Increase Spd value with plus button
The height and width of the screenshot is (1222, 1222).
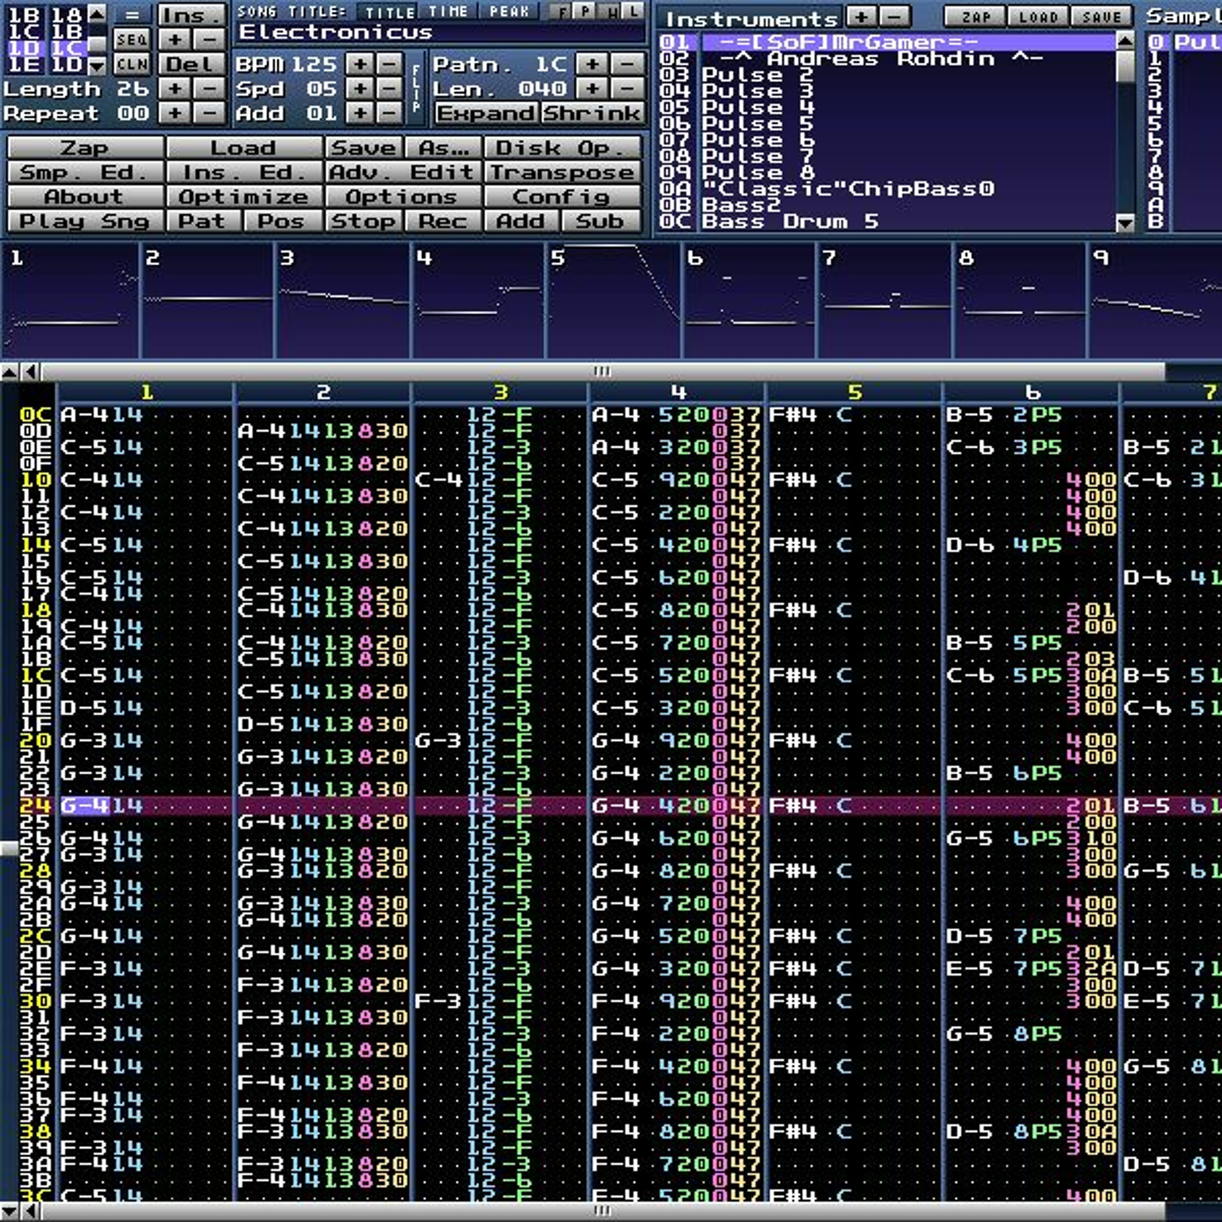360,88
